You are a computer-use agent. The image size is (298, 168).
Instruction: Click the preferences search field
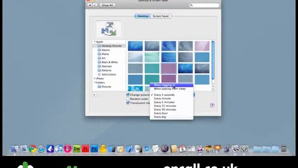pyautogui.click(x=204, y=5)
